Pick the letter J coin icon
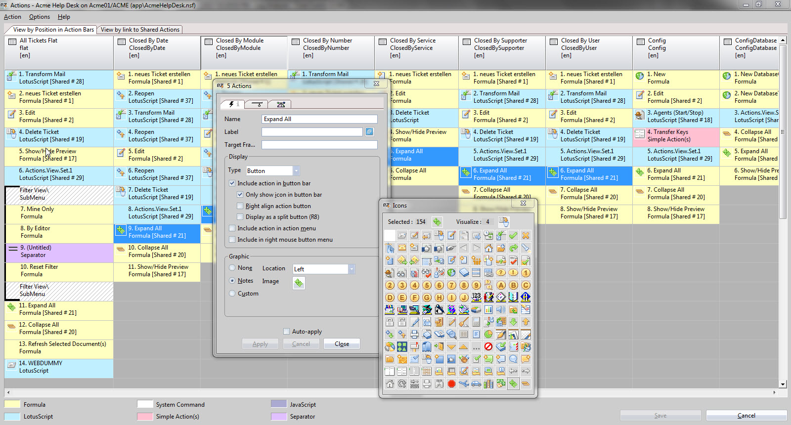This screenshot has height=425, width=791. tap(464, 297)
